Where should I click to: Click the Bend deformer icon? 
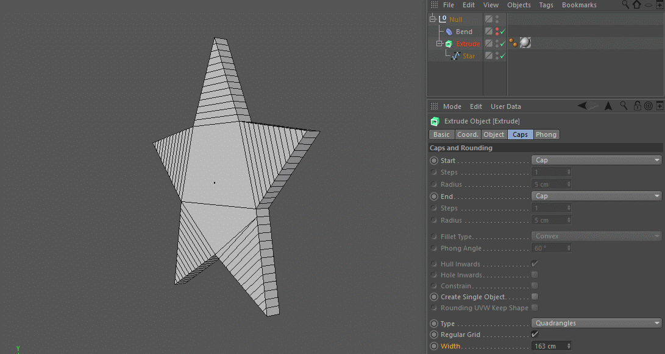[449, 32]
